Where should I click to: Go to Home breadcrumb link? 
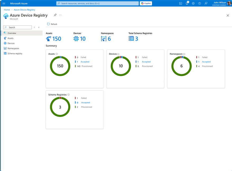tap(7, 10)
